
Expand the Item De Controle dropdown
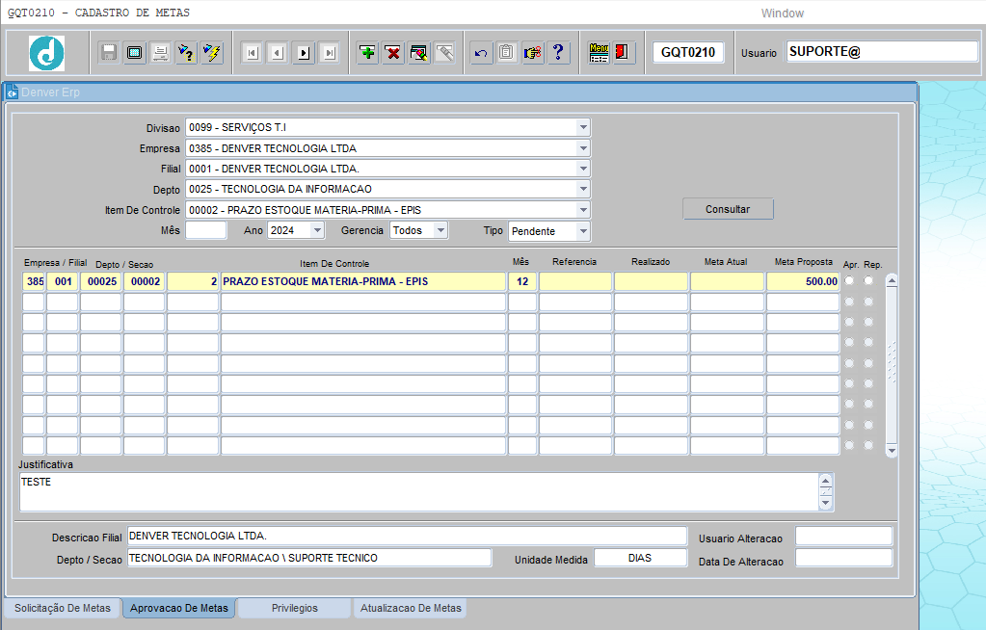coord(583,209)
